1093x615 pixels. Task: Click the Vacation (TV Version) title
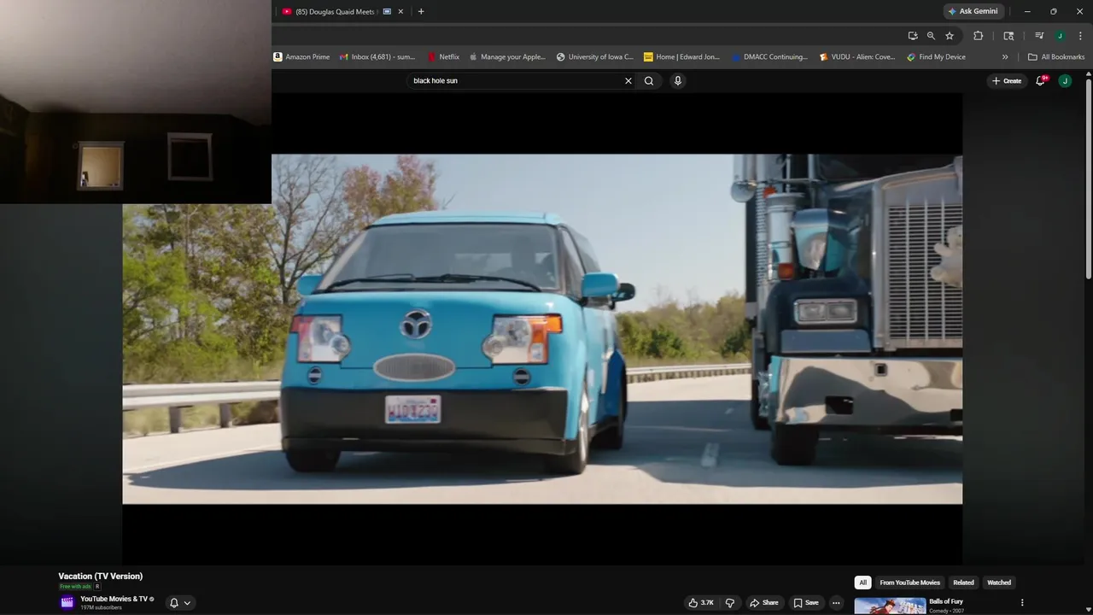pos(101,577)
